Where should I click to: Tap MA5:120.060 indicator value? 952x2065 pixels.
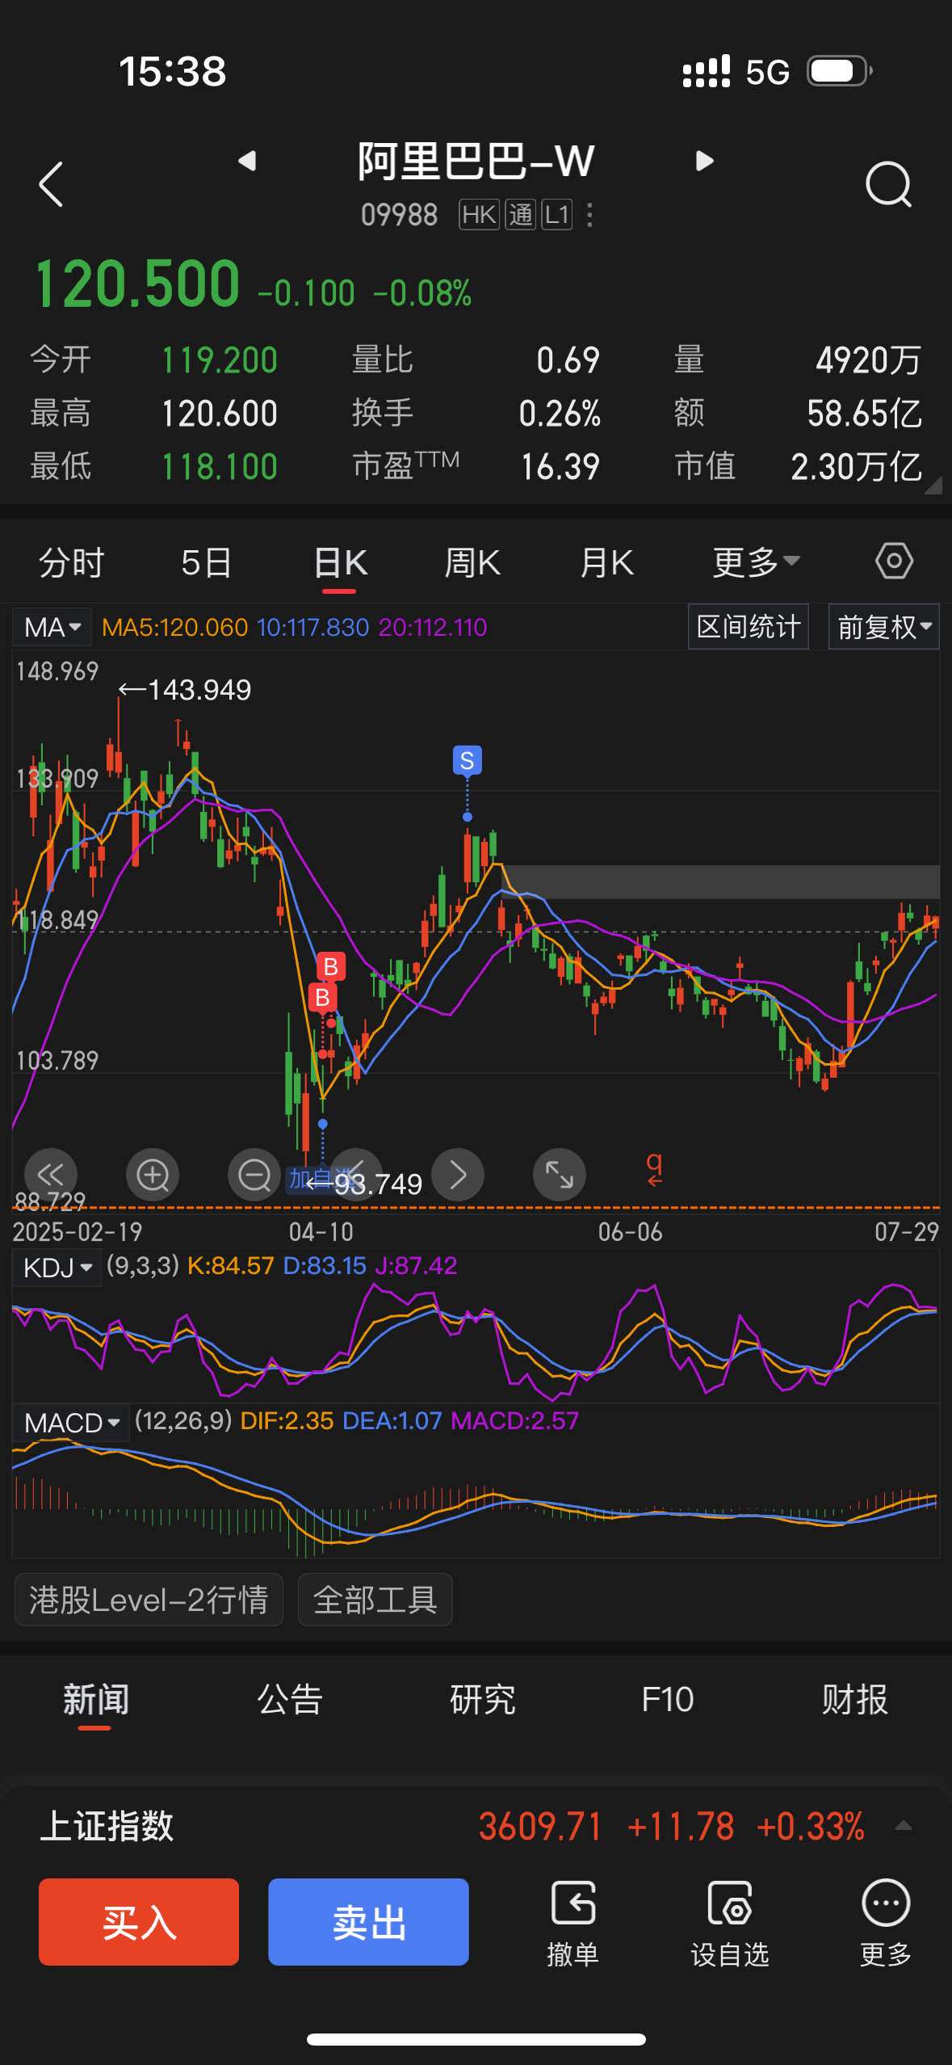(174, 627)
